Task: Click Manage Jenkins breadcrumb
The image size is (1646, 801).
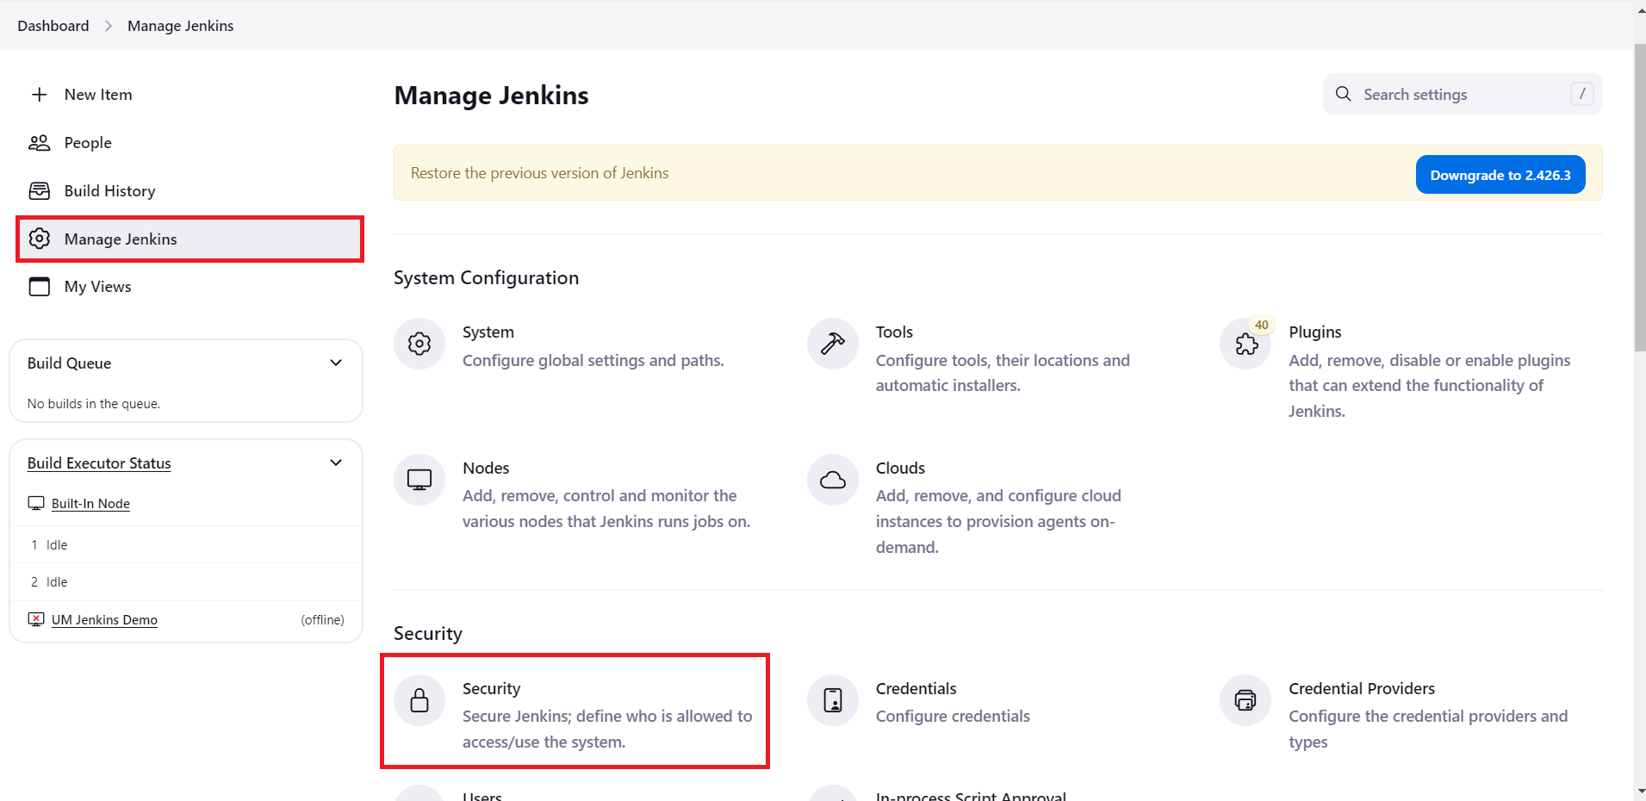Action: (181, 26)
